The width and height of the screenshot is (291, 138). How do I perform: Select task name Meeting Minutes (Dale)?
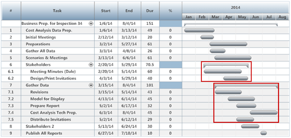pos(53,71)
